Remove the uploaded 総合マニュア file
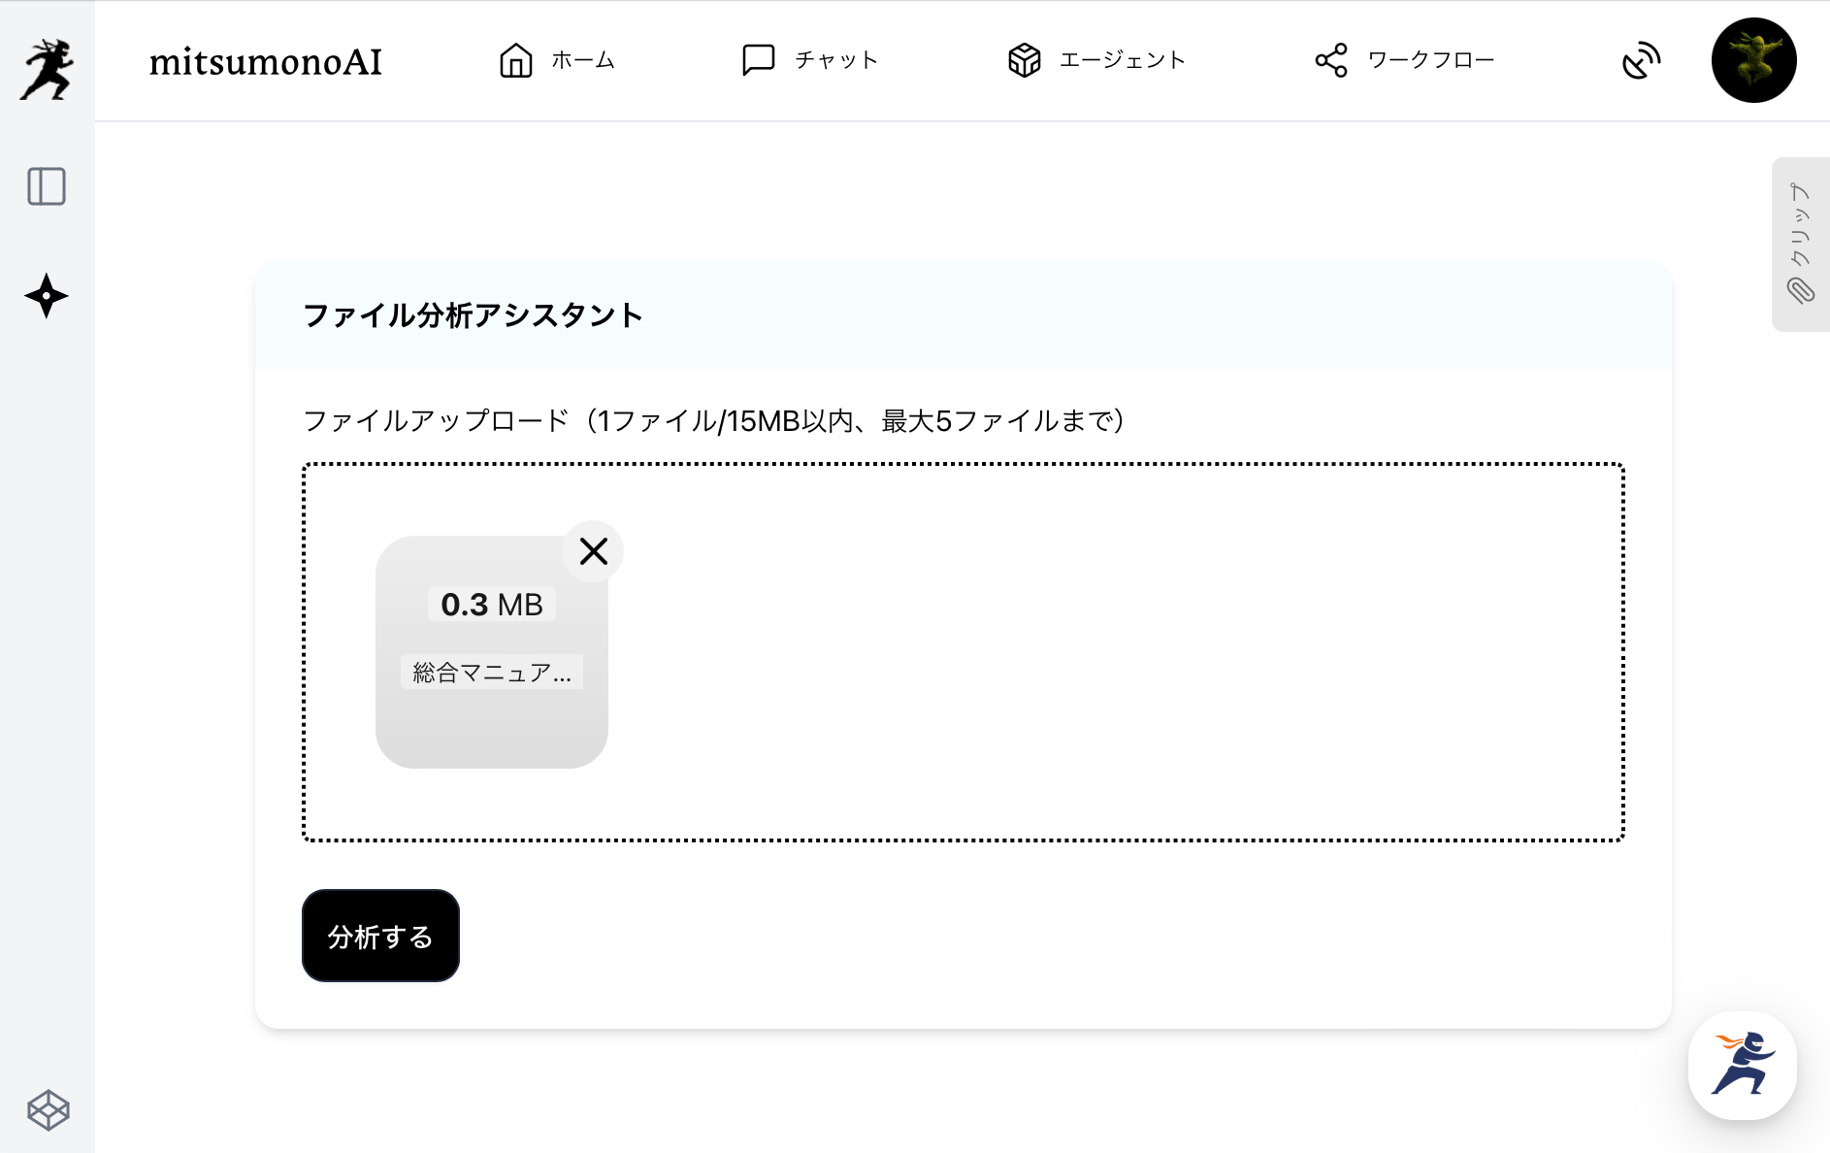 [593, 551]
